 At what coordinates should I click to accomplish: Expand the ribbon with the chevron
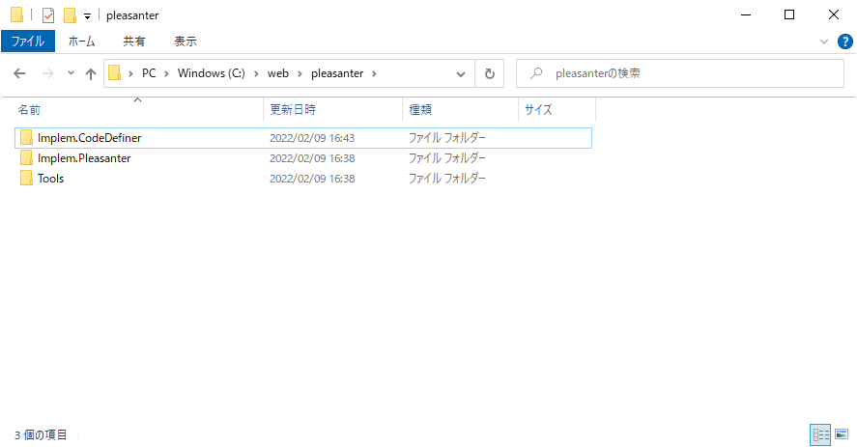click(x=823, y=42)
